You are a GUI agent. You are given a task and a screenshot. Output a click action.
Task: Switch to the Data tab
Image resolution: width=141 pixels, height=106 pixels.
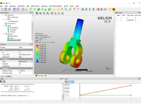2,76
